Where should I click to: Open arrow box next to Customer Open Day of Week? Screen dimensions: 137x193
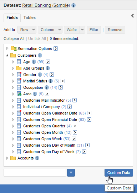coord(84,152)
